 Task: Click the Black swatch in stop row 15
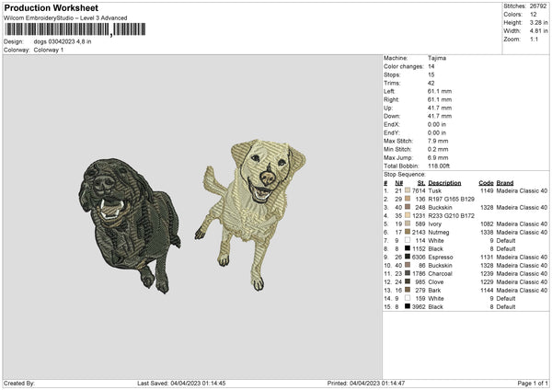(x=408, y=306)
